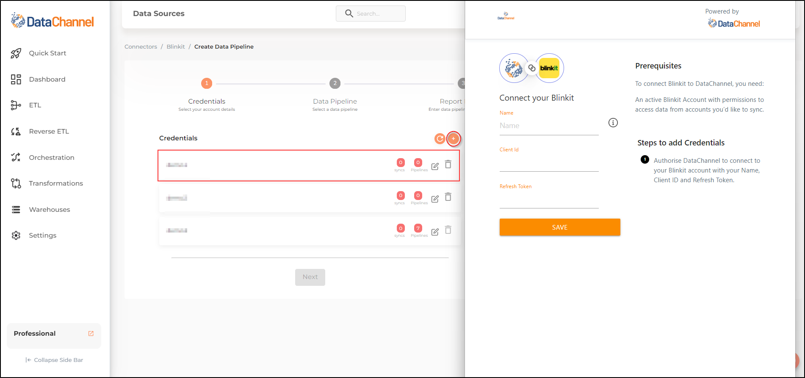Click the Create Data Pipeline breadcrumb text
Screen dimensions: 805x378
[224, 47]
